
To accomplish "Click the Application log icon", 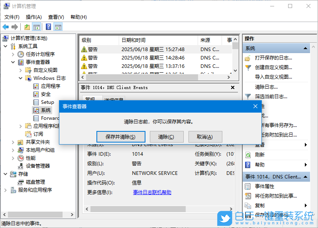I will 36,86.
